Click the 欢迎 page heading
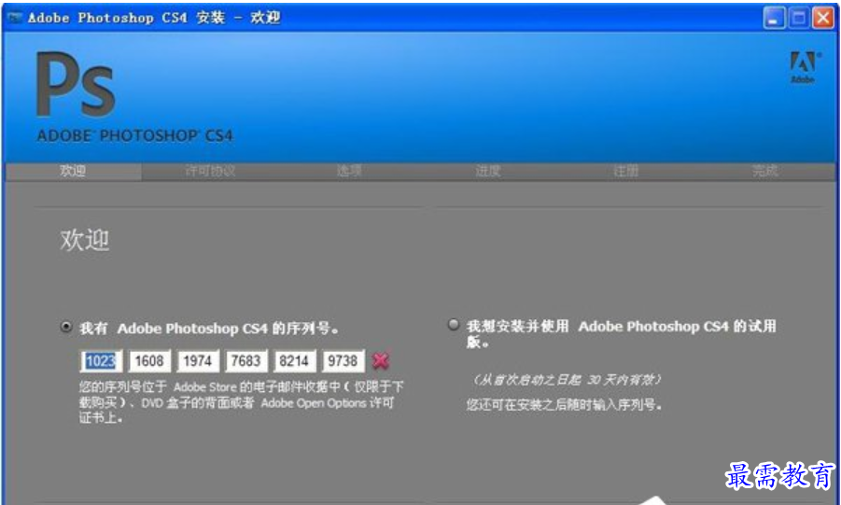The height and width of the screenshot is (505, 841). coord(85,240)
